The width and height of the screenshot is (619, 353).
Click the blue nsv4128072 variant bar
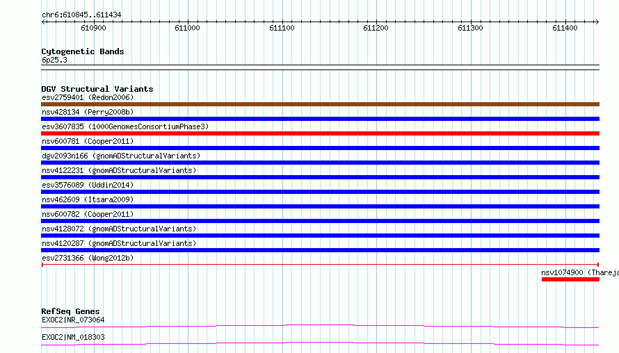point(320,236)
